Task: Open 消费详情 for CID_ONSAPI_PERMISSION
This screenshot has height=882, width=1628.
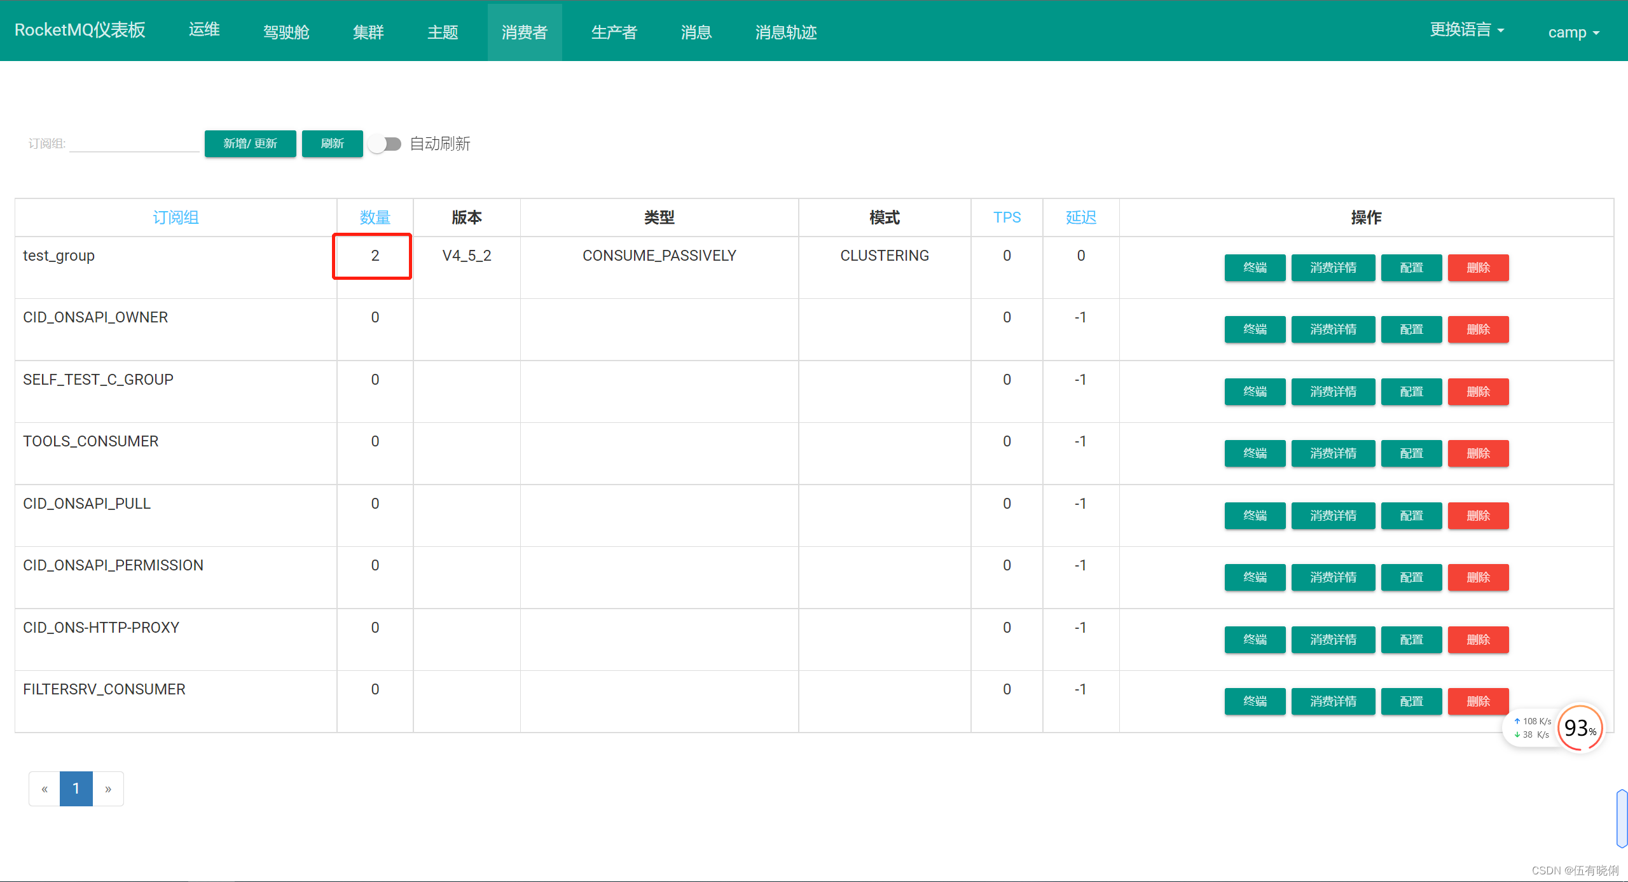Action: pyautogui.click(x=1333, y=577)
